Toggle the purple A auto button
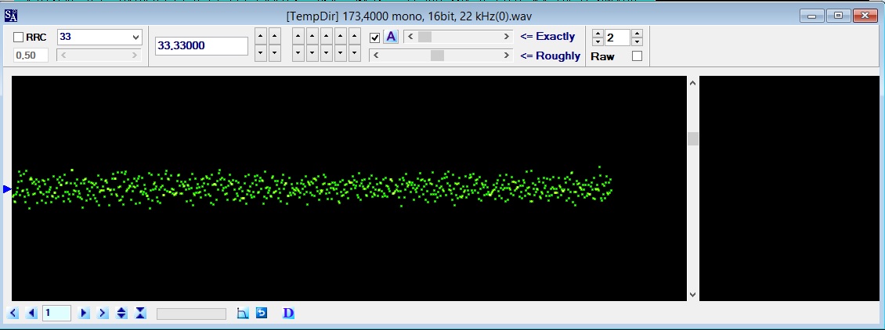The image size is (885, 330). pyautogui.click(x=391, y=38)
